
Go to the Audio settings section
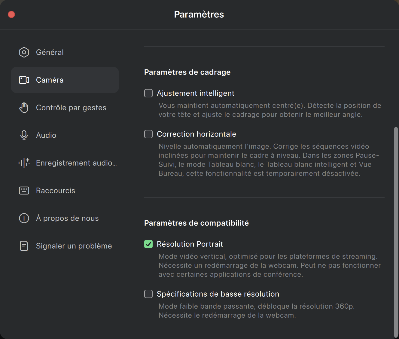tap(46, 135)
